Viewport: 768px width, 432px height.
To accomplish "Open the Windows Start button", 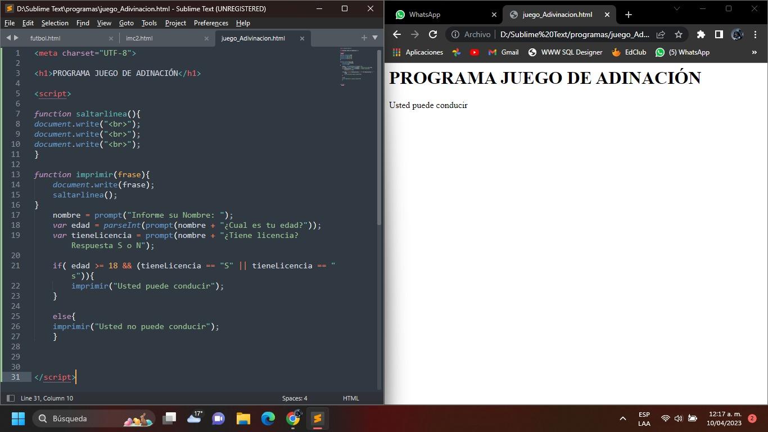I will tap(18, 418).
